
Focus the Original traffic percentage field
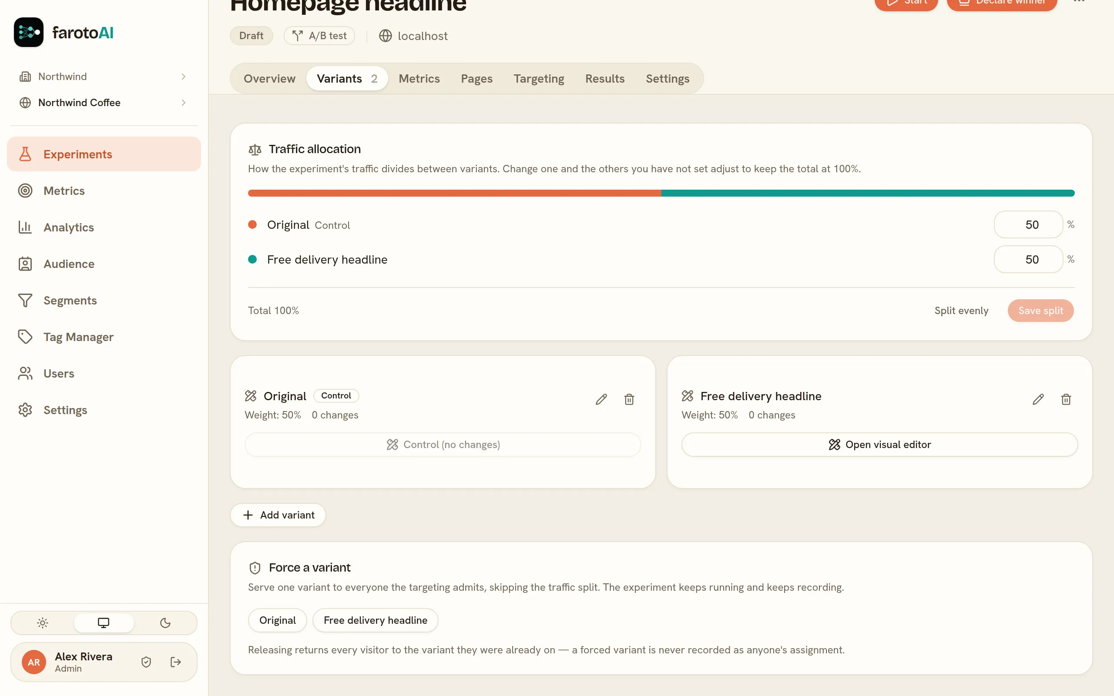pyautogui.click(x=1028, y=224)
